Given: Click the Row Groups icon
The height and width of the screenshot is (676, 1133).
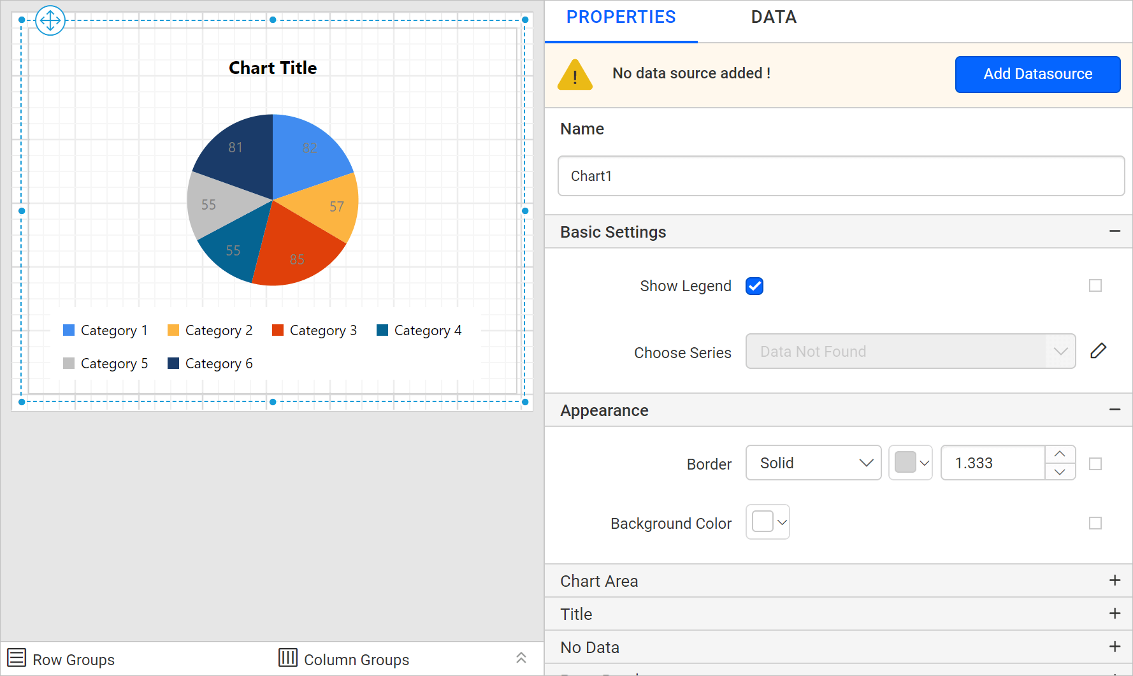Looking at the screenshot, I should coord(17,658).
